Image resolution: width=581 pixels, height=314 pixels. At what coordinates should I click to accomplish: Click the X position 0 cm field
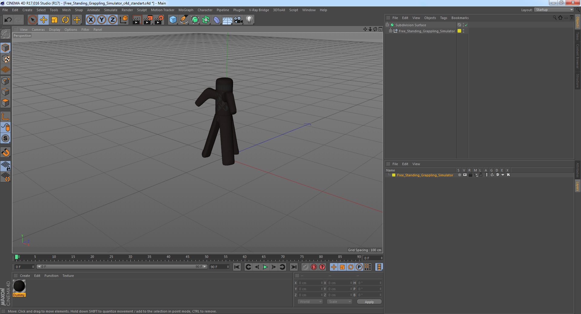pyautogui.click(x=310, y=283)
